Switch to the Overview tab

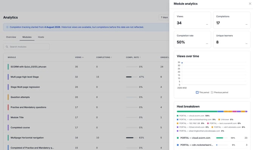(11, 37)
